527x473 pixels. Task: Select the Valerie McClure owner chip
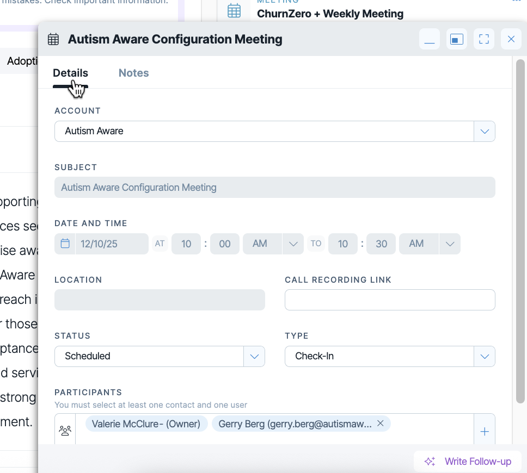coord(146,424)
